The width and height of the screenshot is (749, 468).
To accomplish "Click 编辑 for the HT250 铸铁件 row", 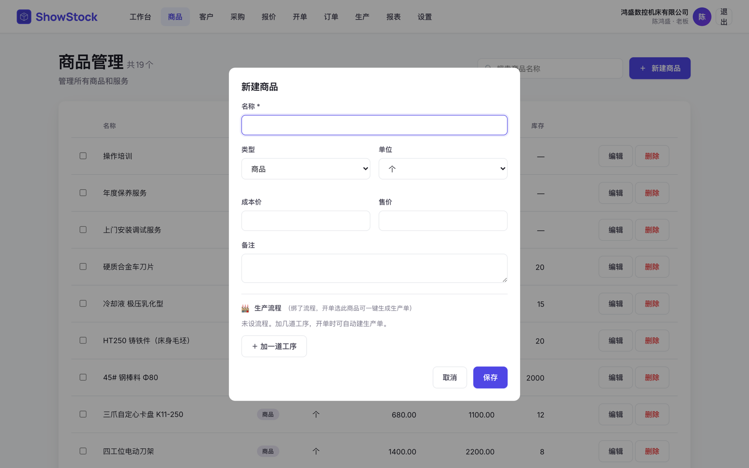I will (616, 341).
